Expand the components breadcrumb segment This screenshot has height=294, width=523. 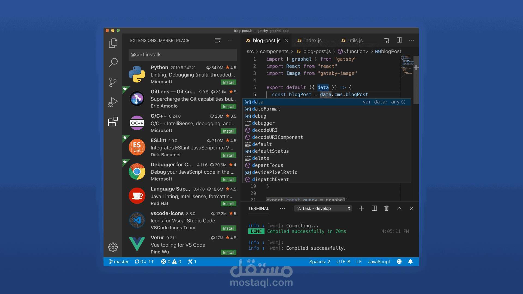[274, 51]
